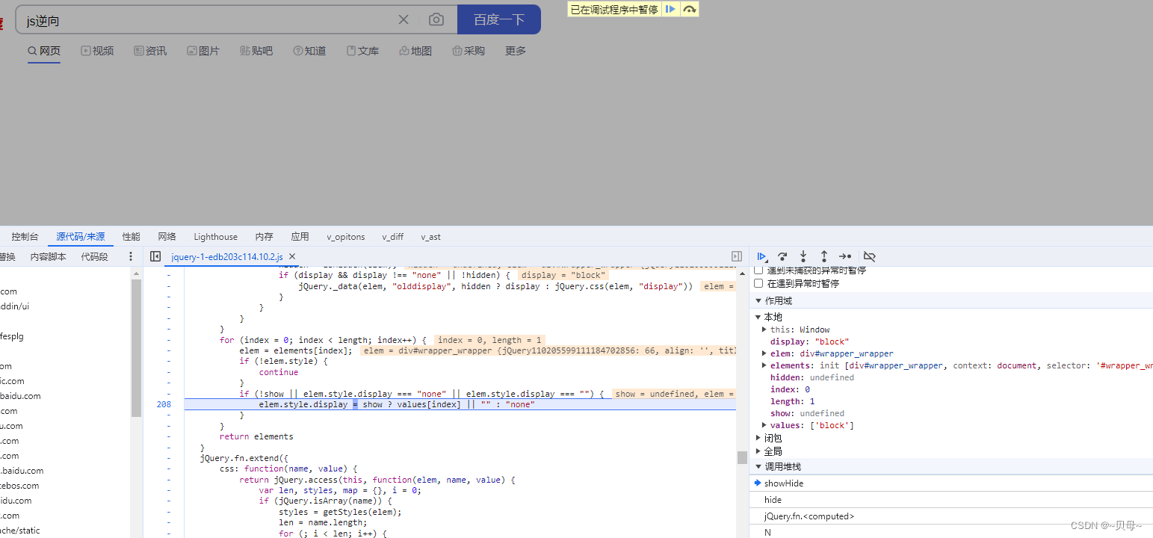Close the jquery-1-edb203c114.10.2.js file tab
Viewport: 1153px width, 538px height.
(x=292, y=256)
